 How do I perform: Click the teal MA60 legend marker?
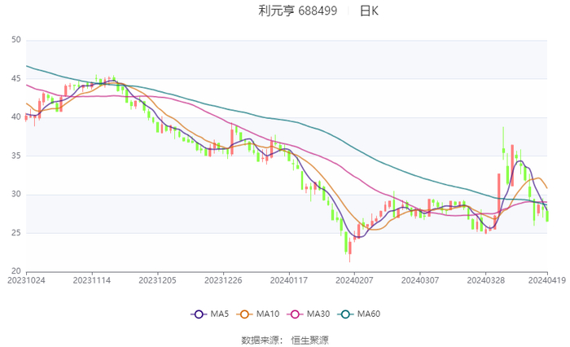click(x=344, y=314)
